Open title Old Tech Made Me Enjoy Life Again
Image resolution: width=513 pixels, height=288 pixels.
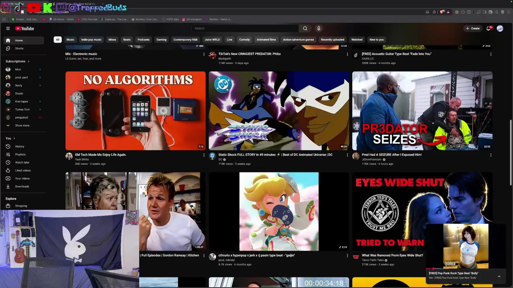click(x=101, y=155)
